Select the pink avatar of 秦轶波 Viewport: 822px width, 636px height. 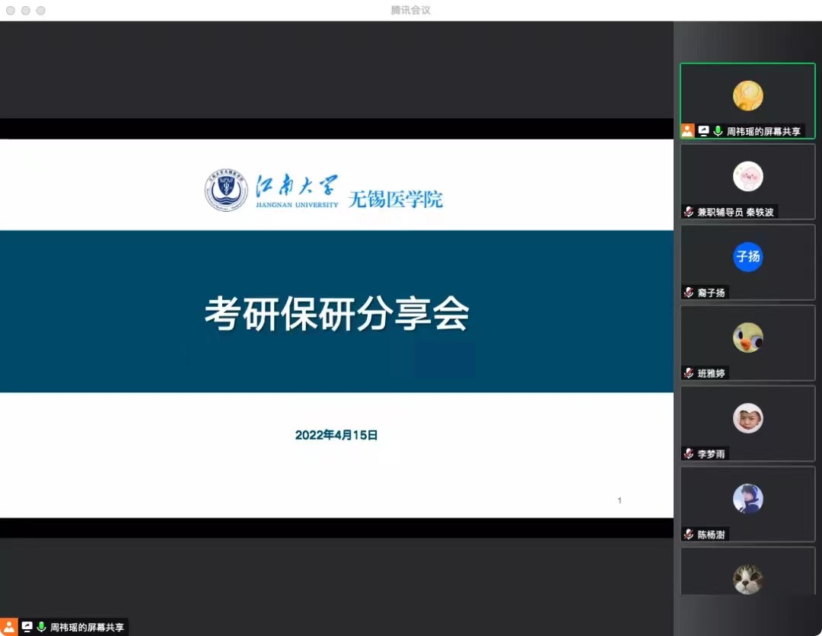pyautogui.click(x=747, y=176)
